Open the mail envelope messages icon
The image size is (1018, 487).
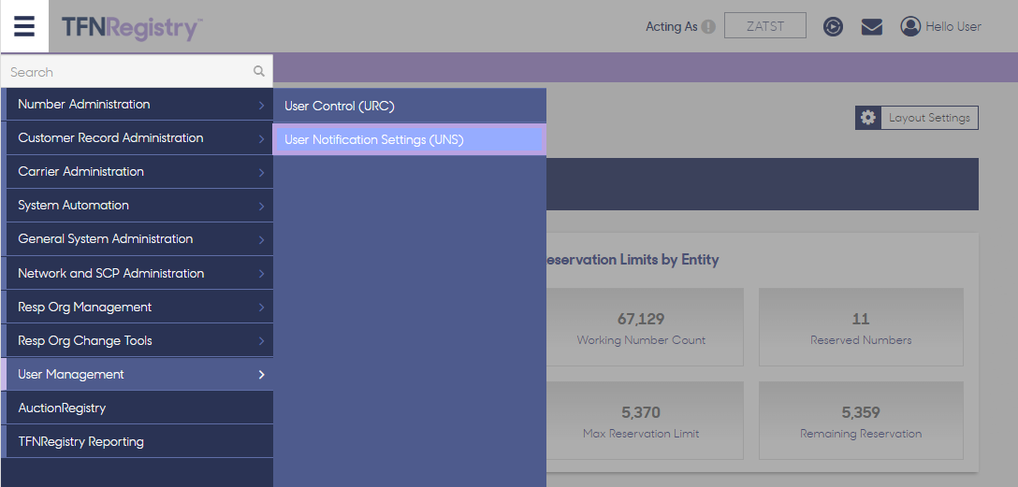click(872, 26)
